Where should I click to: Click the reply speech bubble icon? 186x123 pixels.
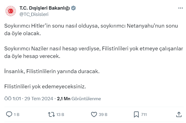point(9,114)
